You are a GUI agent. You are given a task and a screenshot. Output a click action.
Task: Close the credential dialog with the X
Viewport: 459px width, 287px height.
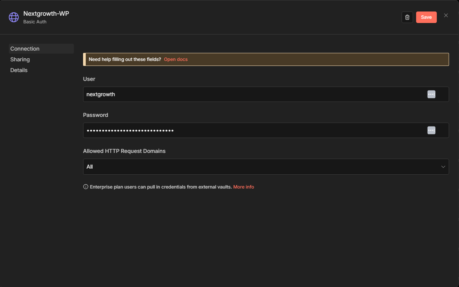click(x=446, y=16)
